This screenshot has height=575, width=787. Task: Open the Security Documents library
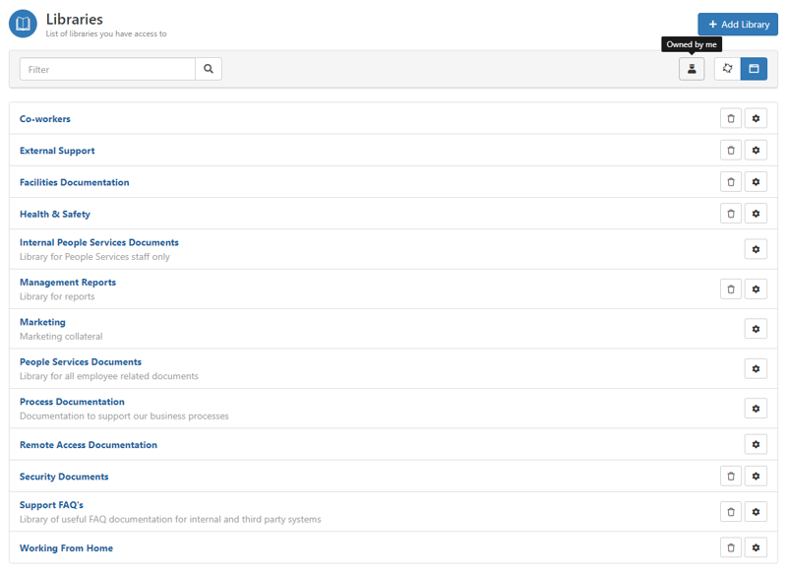(64, 477)
